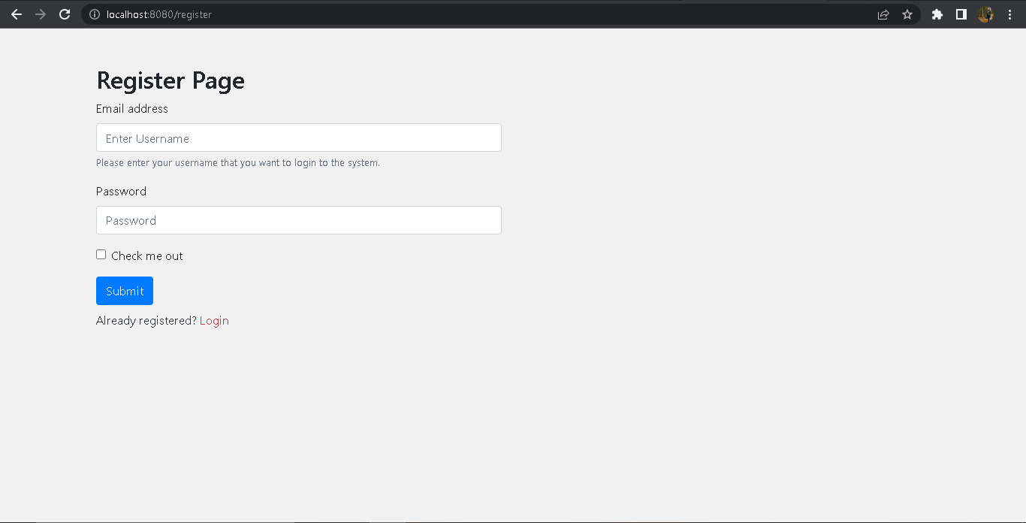This screenshot has height=523, width=1026.
Task: Click the side panel icon
Action: tap(961, 14)
